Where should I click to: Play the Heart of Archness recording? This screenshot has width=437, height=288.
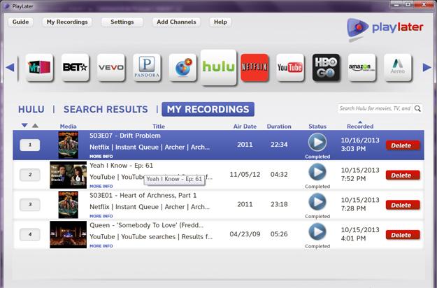click(317, 201)
